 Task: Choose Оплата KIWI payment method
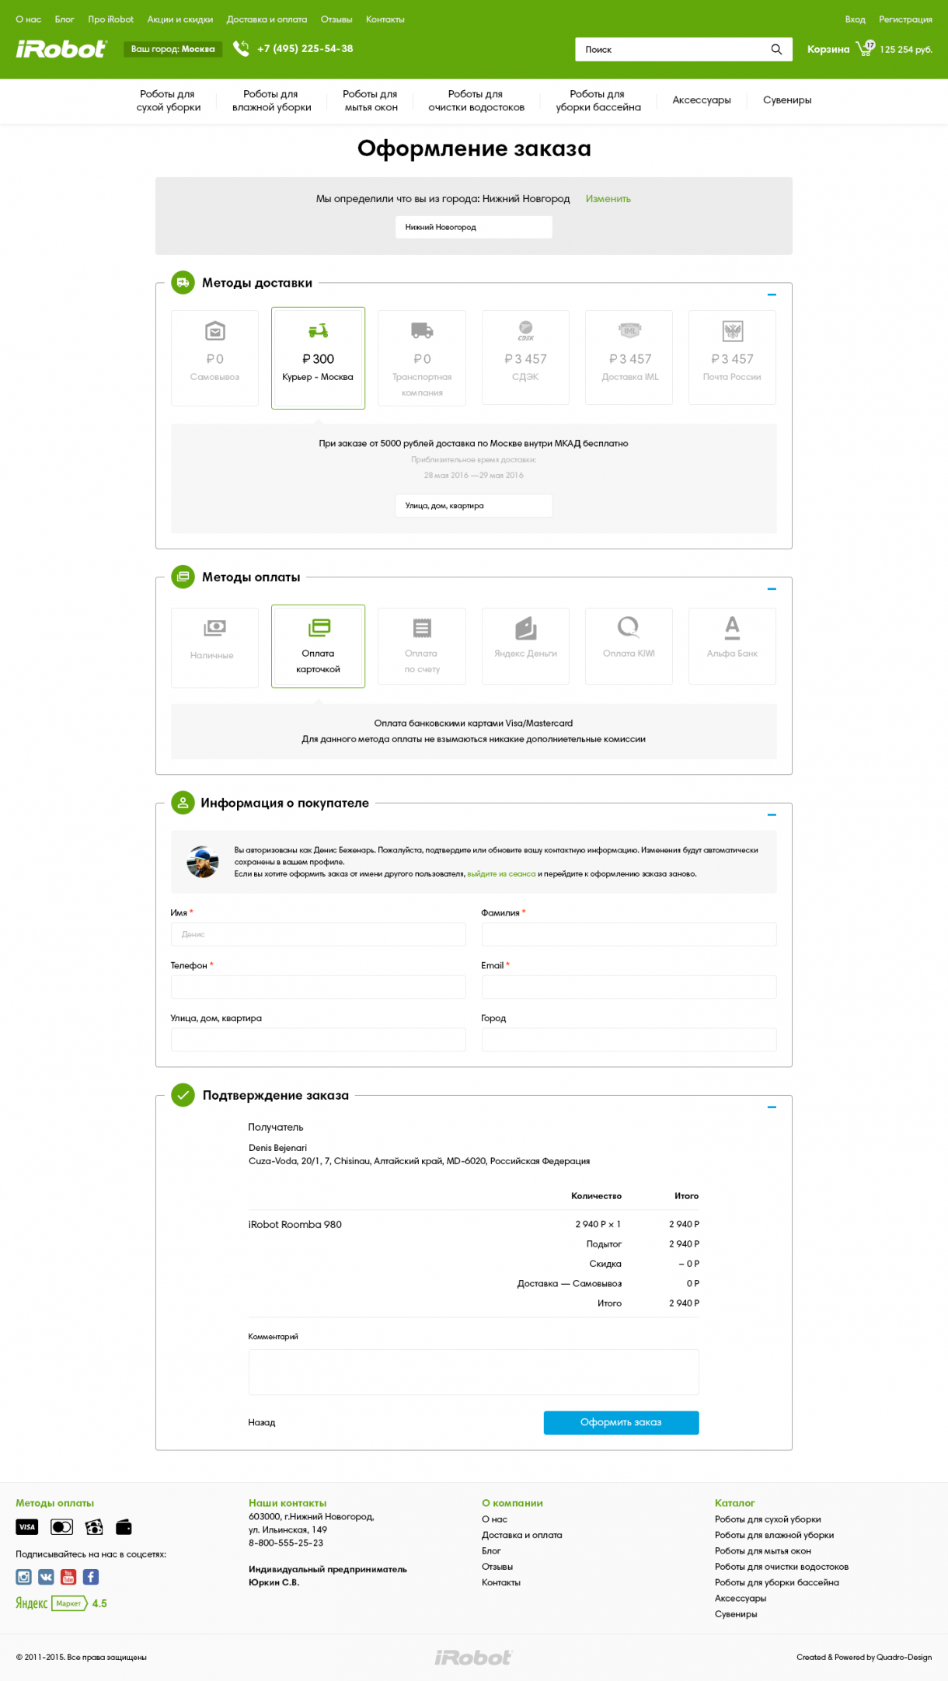tap(629, 646)
